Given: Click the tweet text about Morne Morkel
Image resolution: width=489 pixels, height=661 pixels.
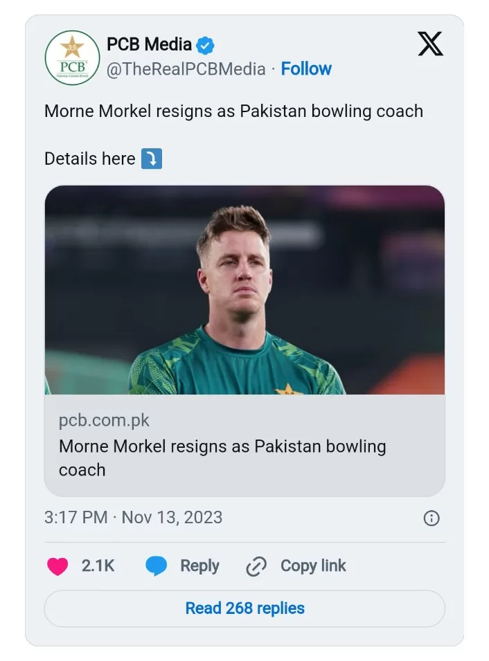Looking at the screenshot, I should 233,111.
